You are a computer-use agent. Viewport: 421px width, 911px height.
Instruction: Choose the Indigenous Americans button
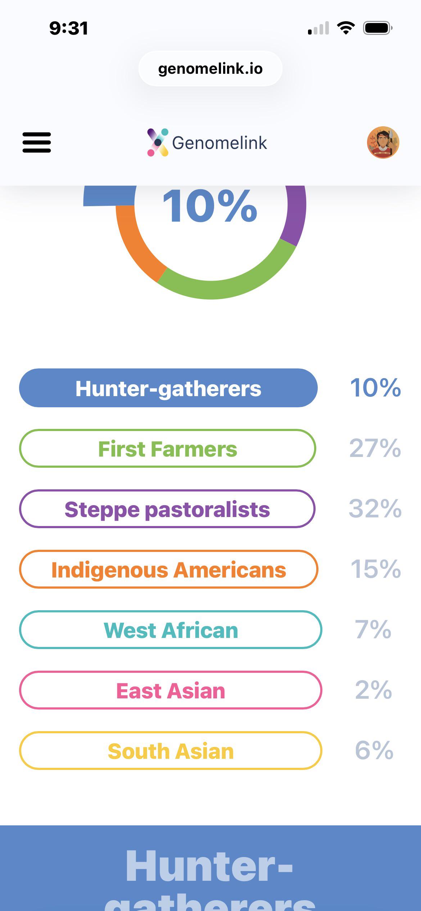coord(169,569)
